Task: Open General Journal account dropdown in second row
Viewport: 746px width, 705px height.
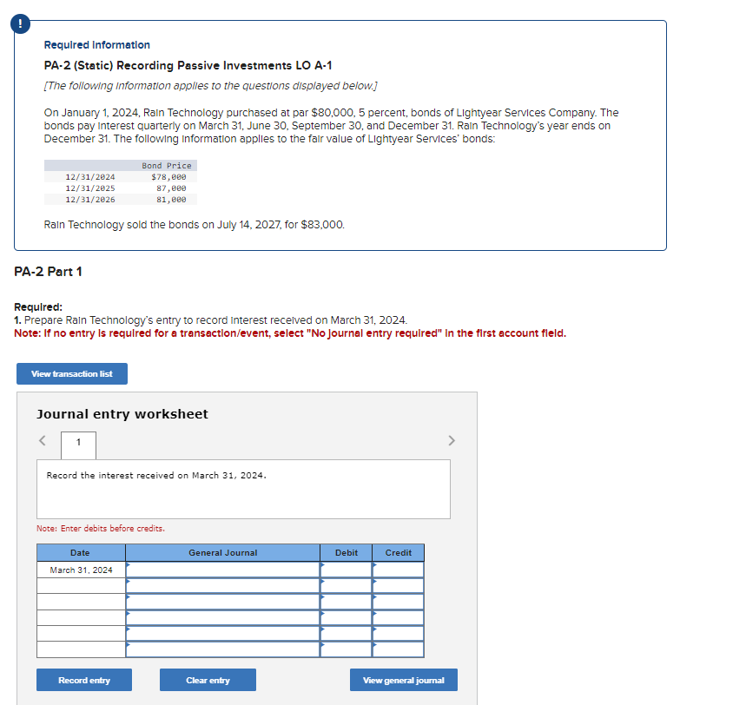Action: pyautogui.click(x=222, y=585)
